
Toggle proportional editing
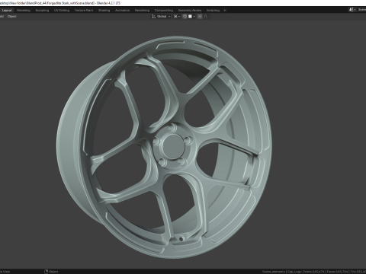coord(200,17)
